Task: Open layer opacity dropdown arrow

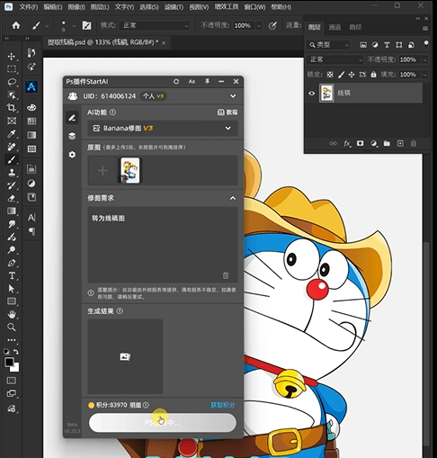Action: pyautogui.click(x=424, y=59)
